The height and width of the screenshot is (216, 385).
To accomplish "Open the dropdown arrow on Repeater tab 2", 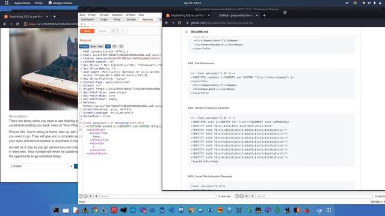I will click(85, 25).
